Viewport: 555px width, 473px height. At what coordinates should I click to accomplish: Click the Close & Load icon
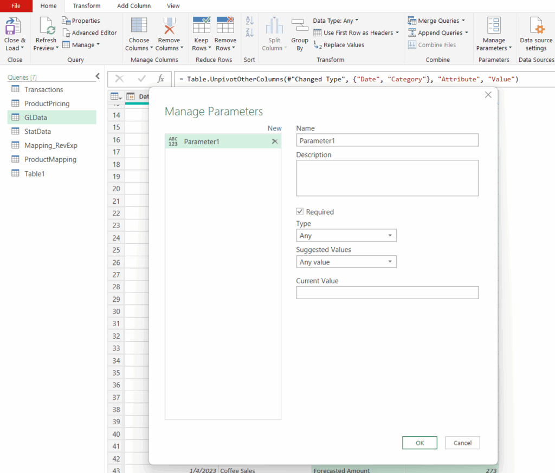point(13,26)
